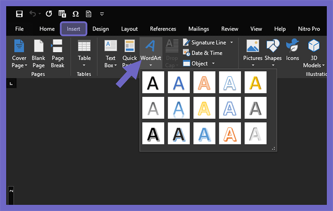
Task: Open the File tab
Action: [19, 29]
